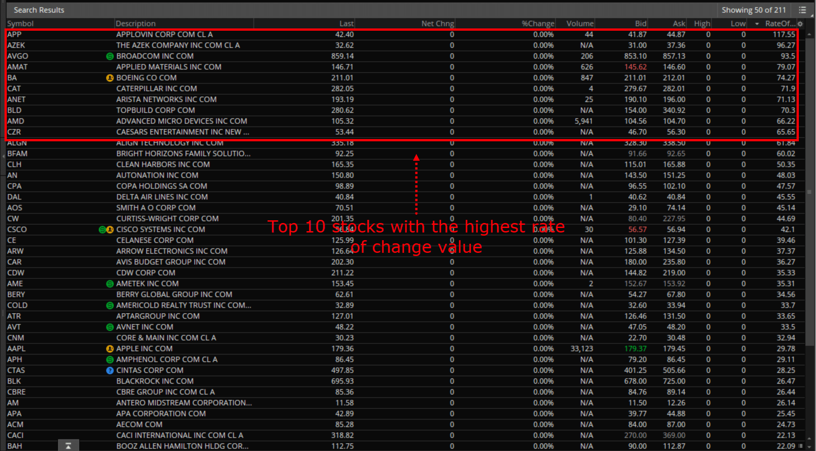Click AMAT red bid value 145.62

(636, 67)
